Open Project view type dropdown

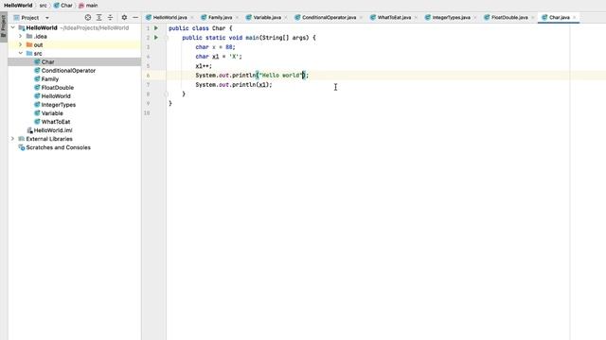point(47,18)
